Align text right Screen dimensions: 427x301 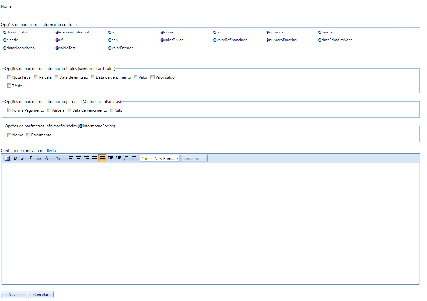point(87,158)
